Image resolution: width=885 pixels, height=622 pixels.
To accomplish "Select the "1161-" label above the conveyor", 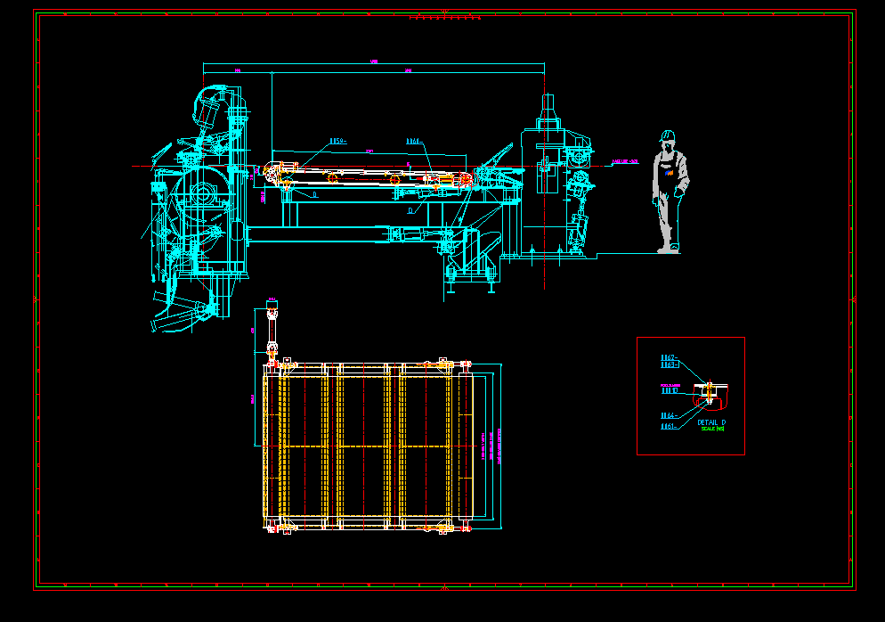I will 414,141.
